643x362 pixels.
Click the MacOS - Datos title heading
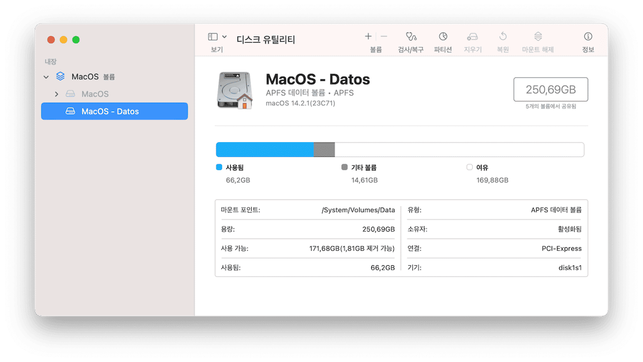coord(318,79)
